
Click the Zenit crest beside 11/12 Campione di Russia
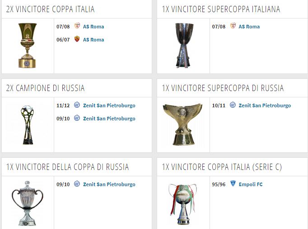(77, 105)
